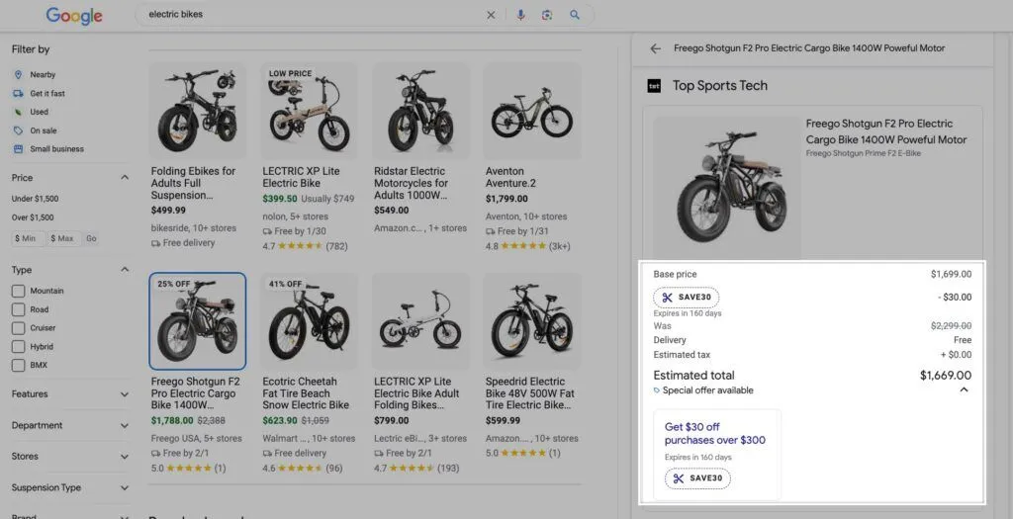Filter by Used items
1013x519 pixels.
[39, 113]
